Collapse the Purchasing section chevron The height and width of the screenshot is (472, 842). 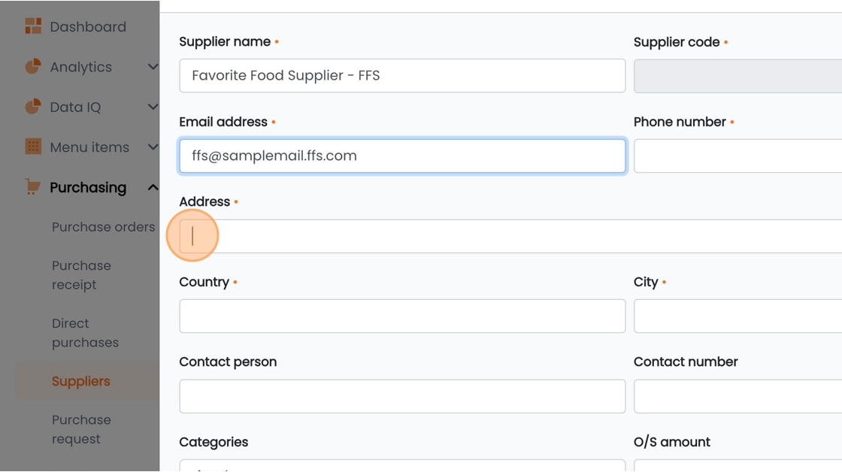click(x=153, y=187)
